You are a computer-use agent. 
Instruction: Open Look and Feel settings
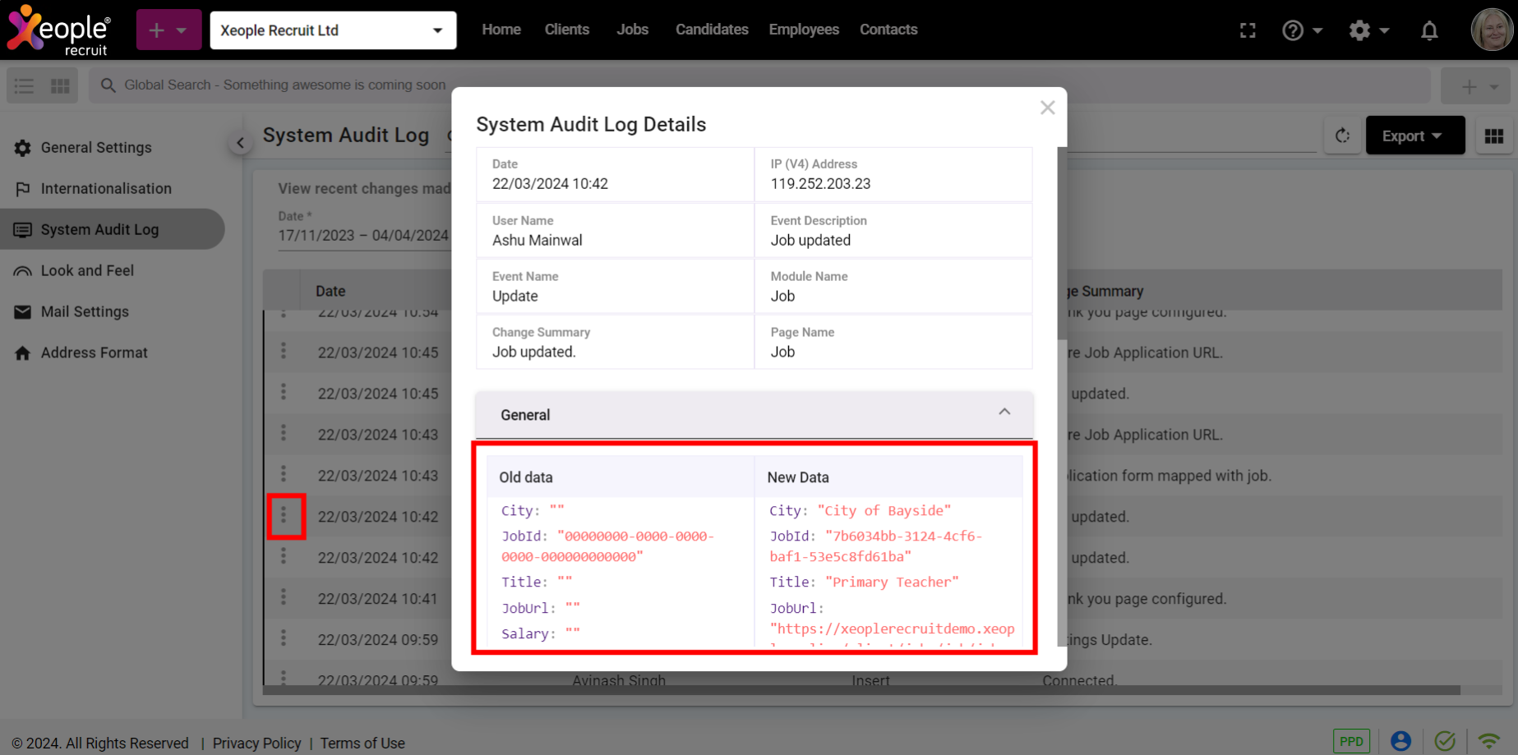[x=87, y=270]
